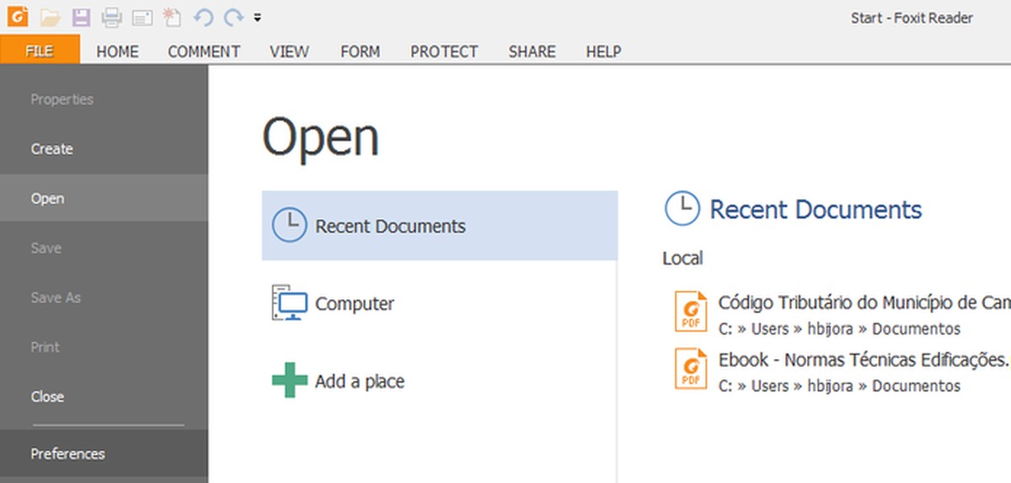Click the Save floppy disk icon
Screen dimensions: 1011x483
[81, 16]
